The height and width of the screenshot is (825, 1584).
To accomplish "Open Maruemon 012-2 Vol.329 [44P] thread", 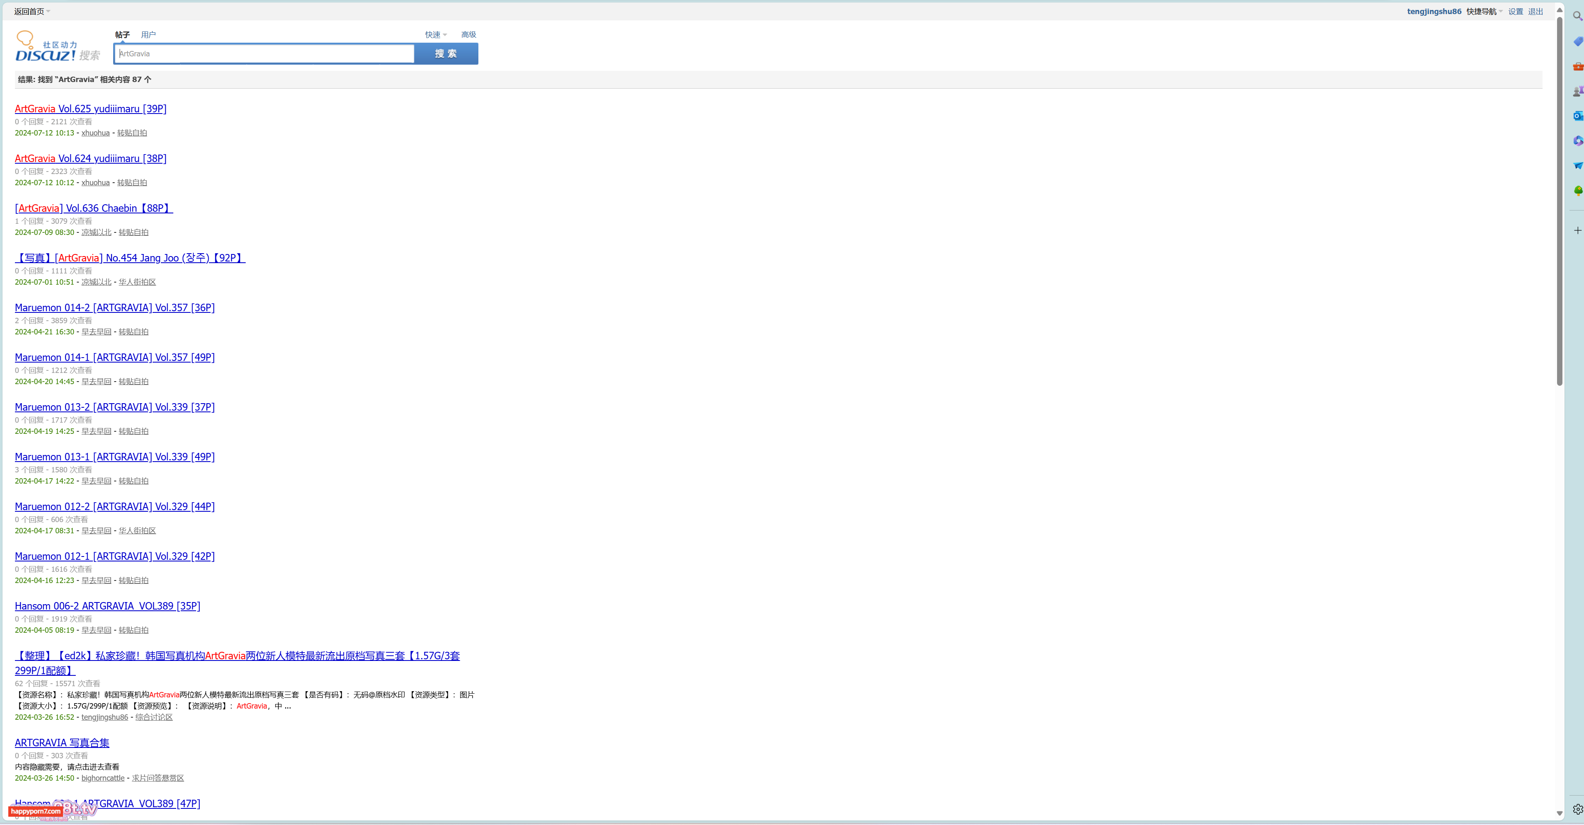I will click(114, 507).
